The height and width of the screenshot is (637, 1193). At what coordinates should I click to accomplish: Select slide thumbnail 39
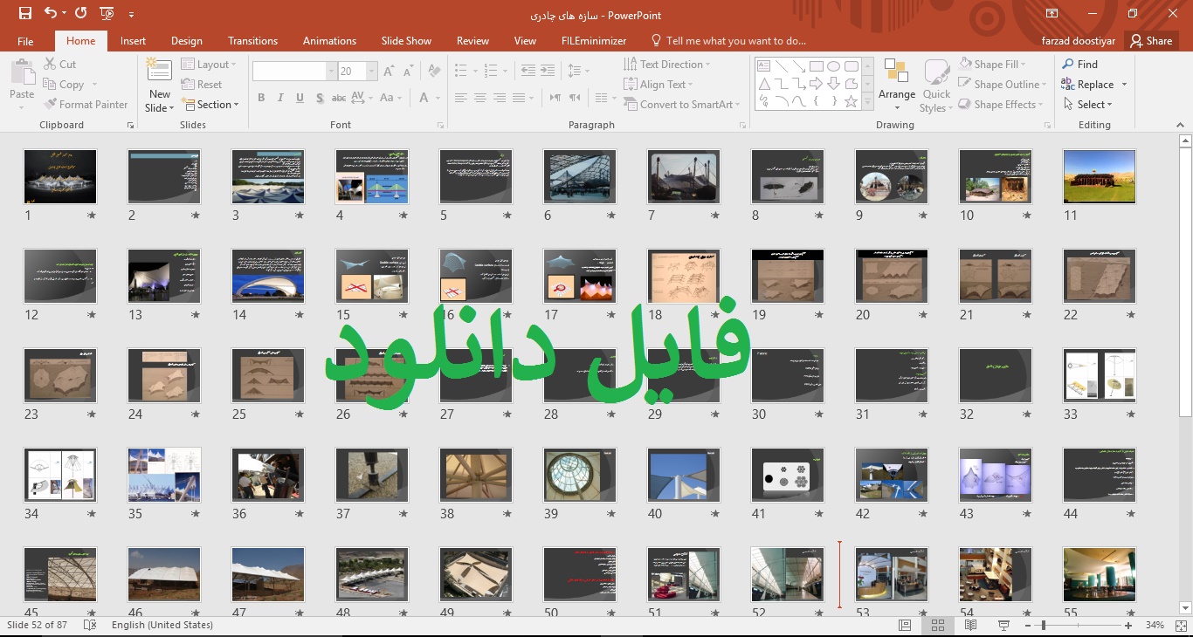(580, 475)
